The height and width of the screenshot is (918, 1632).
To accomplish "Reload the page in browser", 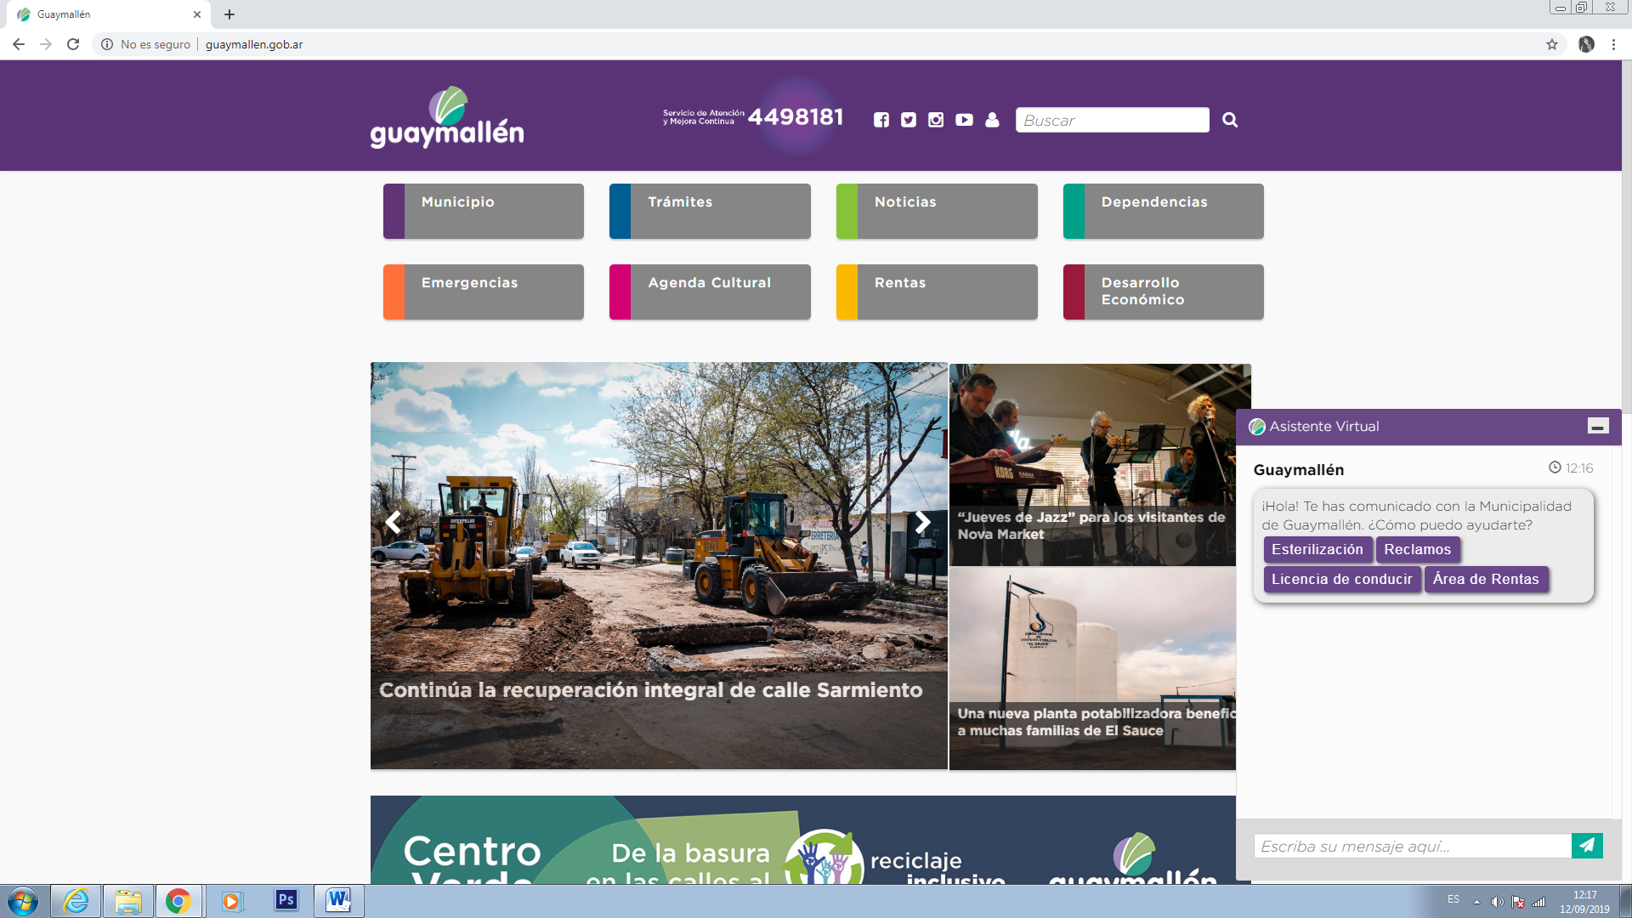I will point(73,44).
